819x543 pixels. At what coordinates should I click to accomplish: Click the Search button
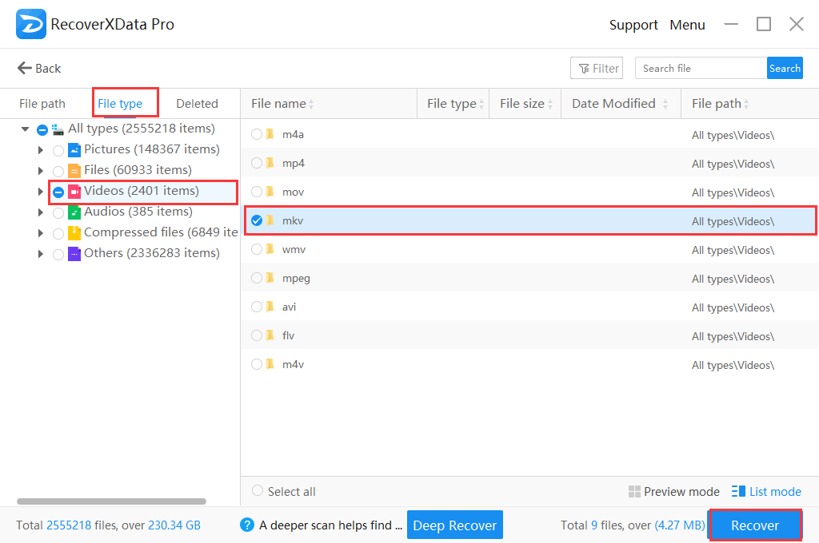[785, 68]
